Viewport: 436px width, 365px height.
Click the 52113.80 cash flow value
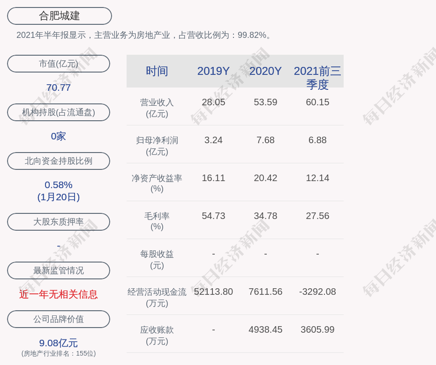point(213,292)
